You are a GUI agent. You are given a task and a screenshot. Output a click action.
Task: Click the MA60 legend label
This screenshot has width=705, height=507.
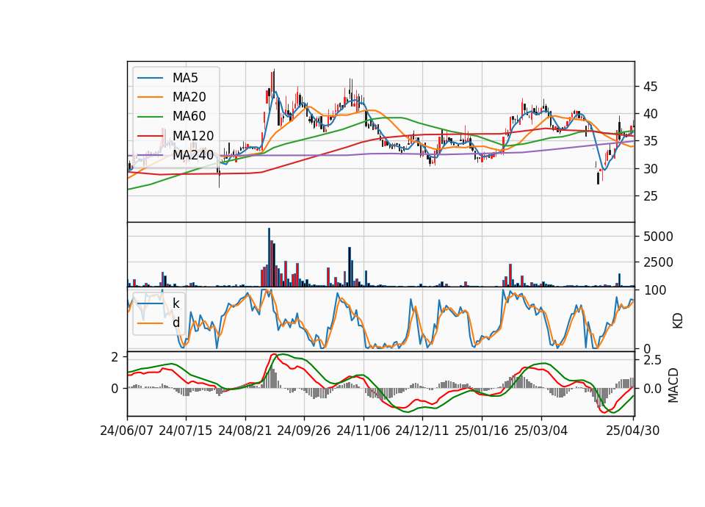coord(189,117)
